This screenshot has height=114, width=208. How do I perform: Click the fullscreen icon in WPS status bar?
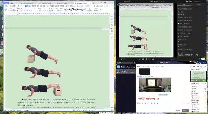(x=112, y=110)
